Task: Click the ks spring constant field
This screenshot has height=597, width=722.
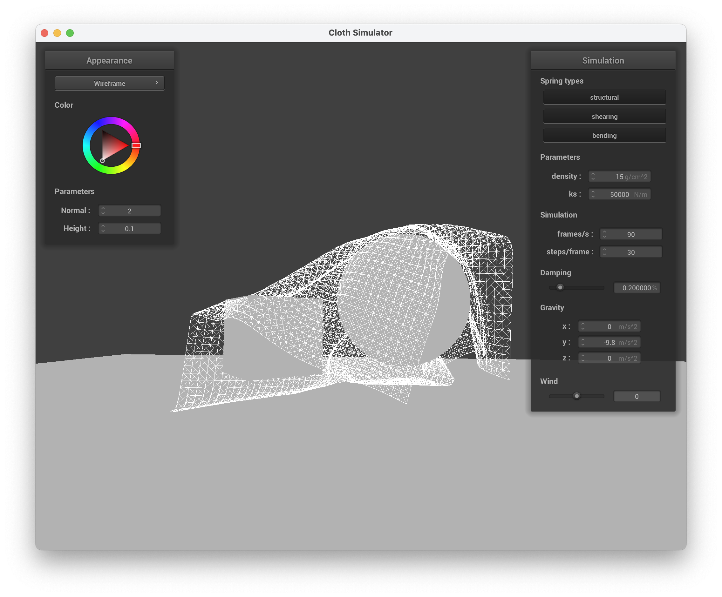Action: [619, 194]
